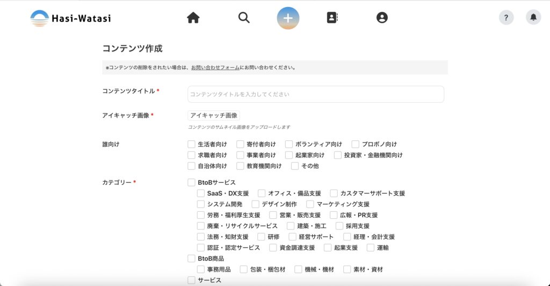Open the お問い合わせフォーム link
This screenshot has height=286, width=550.
215,68
